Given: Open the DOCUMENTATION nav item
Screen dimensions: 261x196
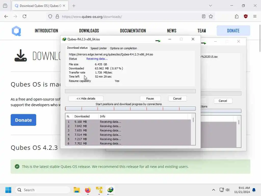Looking at the screenshot, I should (133, 31).
